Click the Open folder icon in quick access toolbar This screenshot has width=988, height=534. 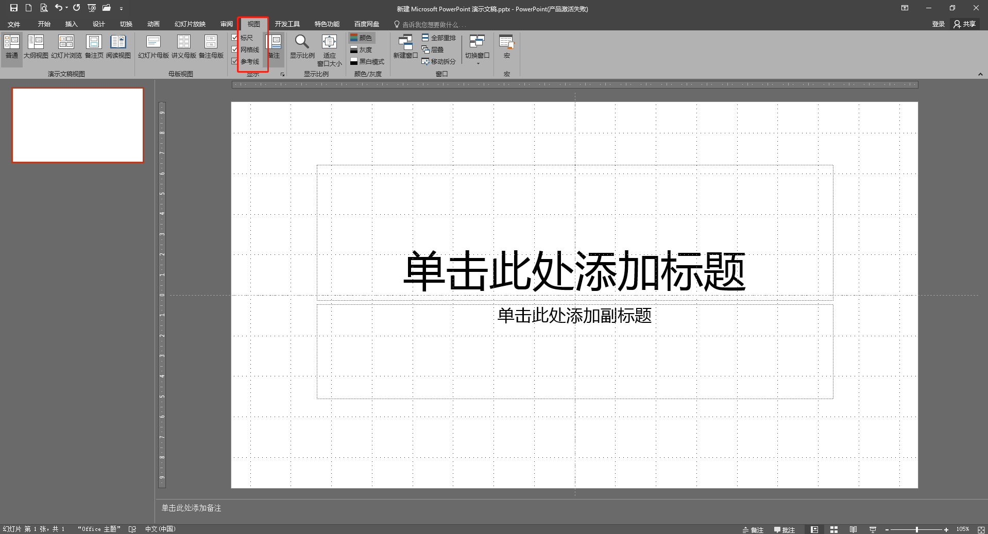(x=107, y=8)
